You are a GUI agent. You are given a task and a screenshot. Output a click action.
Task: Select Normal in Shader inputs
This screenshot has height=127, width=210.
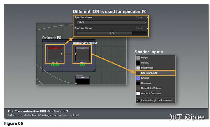[155, 78]
